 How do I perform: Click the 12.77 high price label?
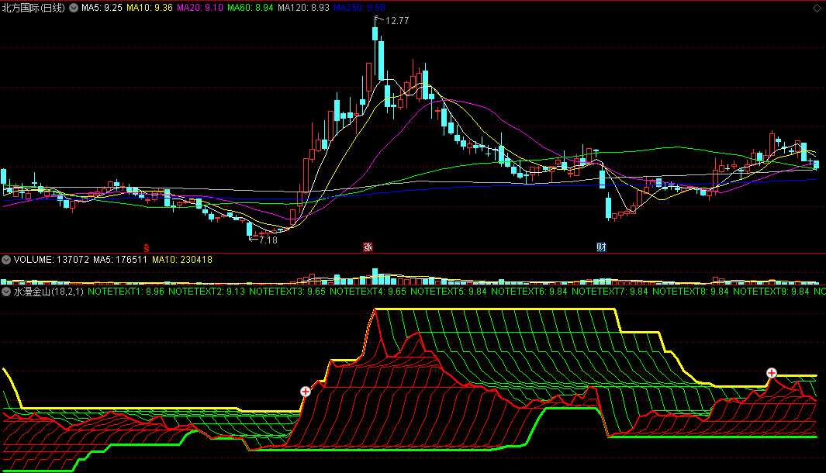(397, 20)
